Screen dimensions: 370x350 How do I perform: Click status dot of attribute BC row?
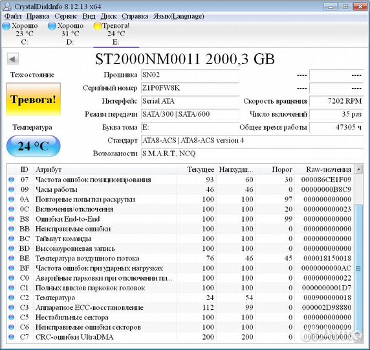pos(12,239)
